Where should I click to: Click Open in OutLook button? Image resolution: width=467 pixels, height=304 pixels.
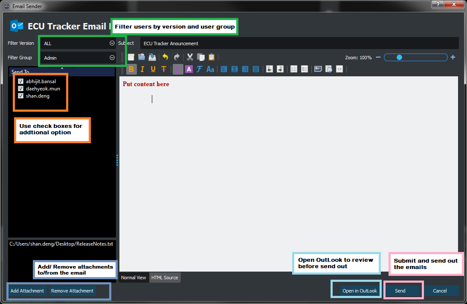tap(360, 291)
